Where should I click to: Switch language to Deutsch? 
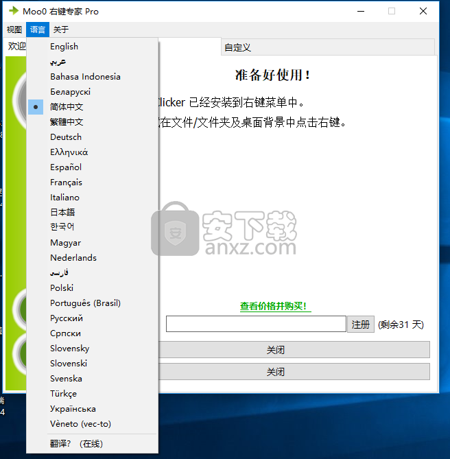click(x=93, y=137)
